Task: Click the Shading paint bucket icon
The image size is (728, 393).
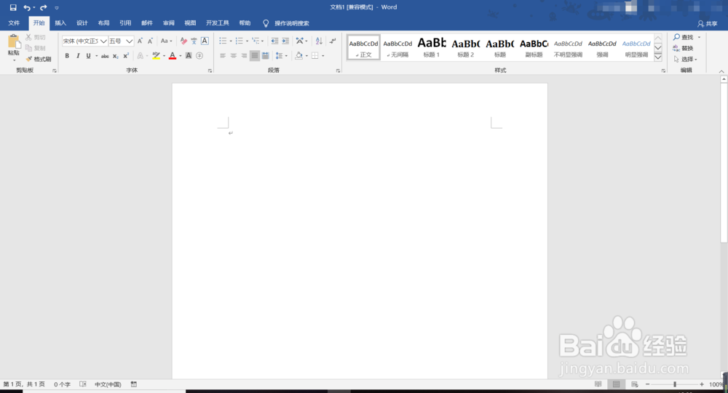Action: 298,56
